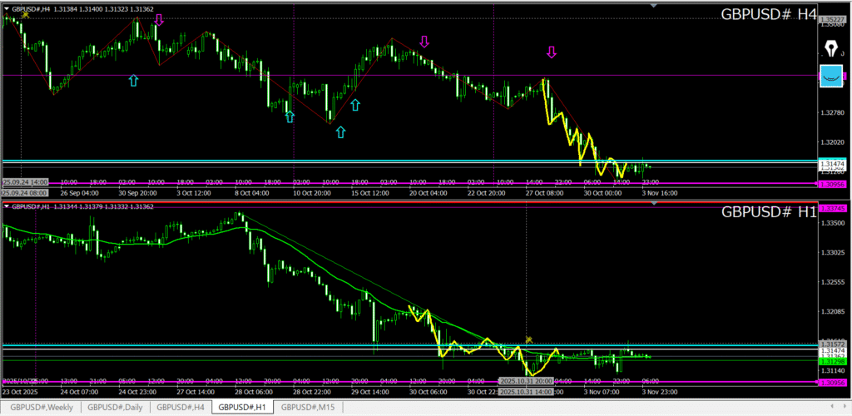852x416 pixels.
Task: Open the H1 chart's top-left triangle menu
Action: click(7, 206)
